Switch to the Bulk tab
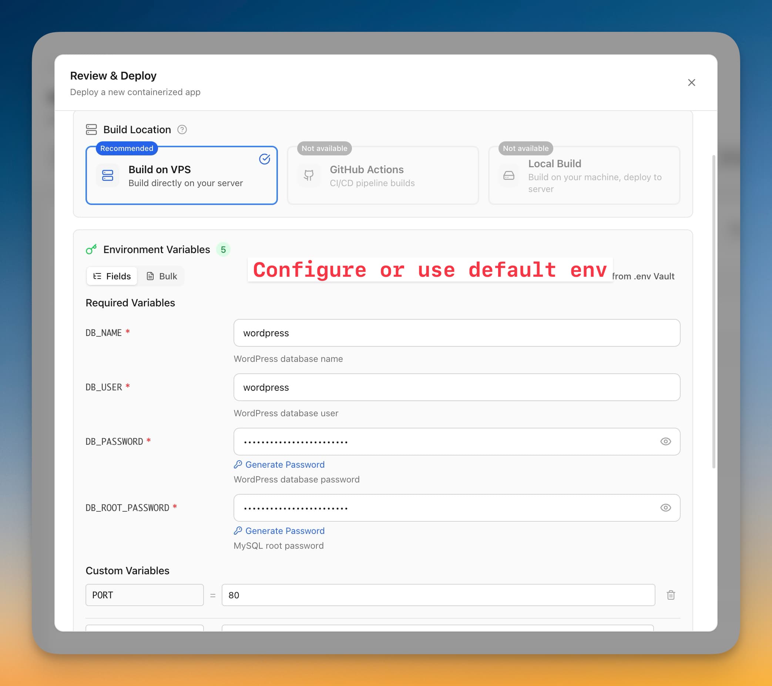The height and width of the screenshot is (686, 772). [x=162, y=276]
